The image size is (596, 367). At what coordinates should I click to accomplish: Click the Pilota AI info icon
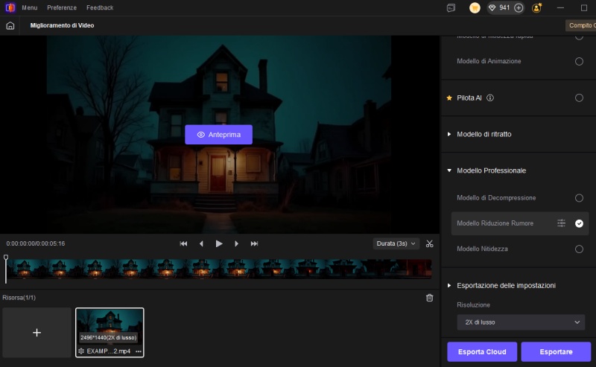coord(490,98)
